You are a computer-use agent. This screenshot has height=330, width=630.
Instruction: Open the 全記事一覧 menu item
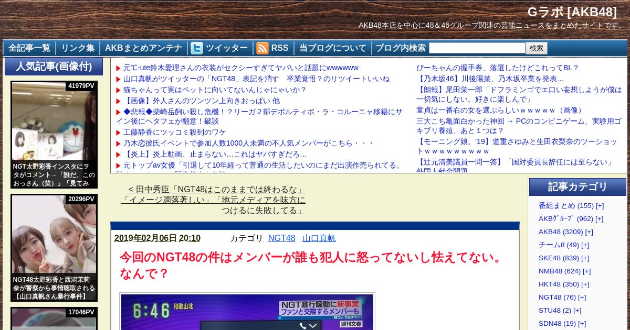[x=29, y=48]
